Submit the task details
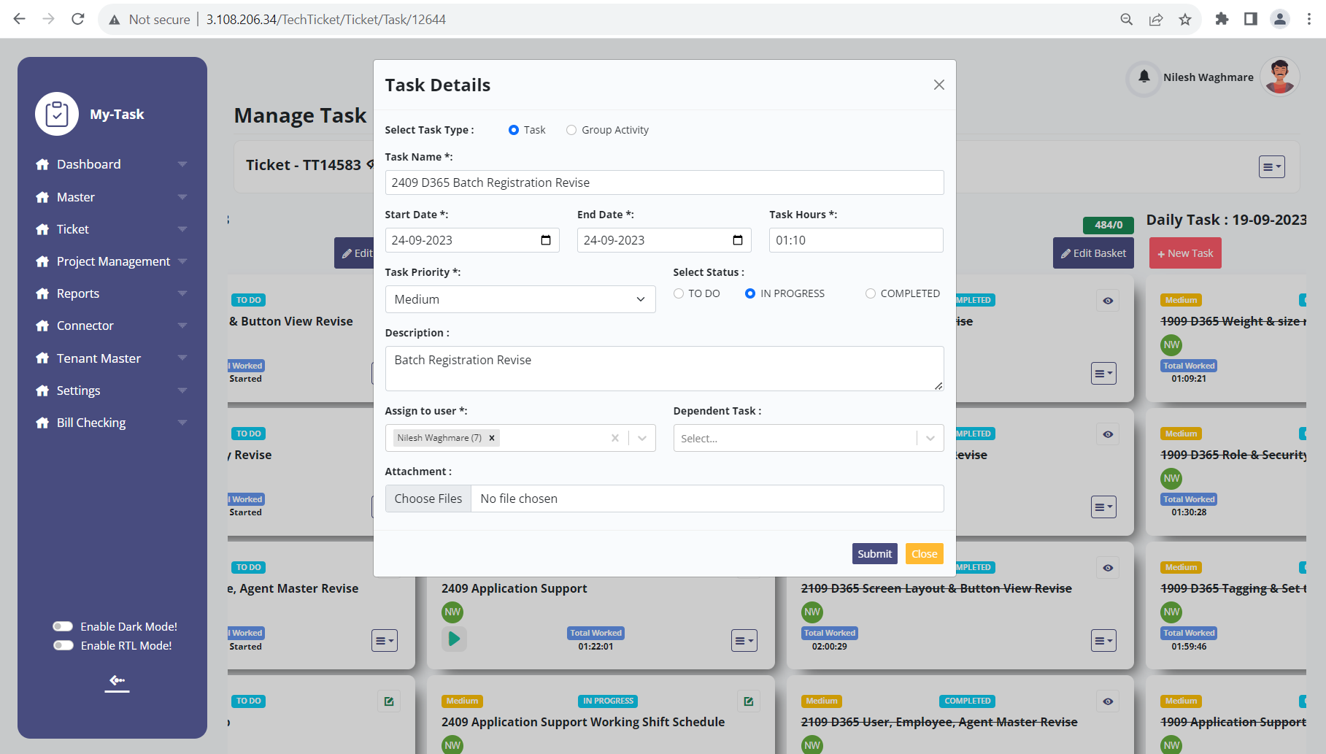This screenshot has width=1326, height=754. point(874,554)
